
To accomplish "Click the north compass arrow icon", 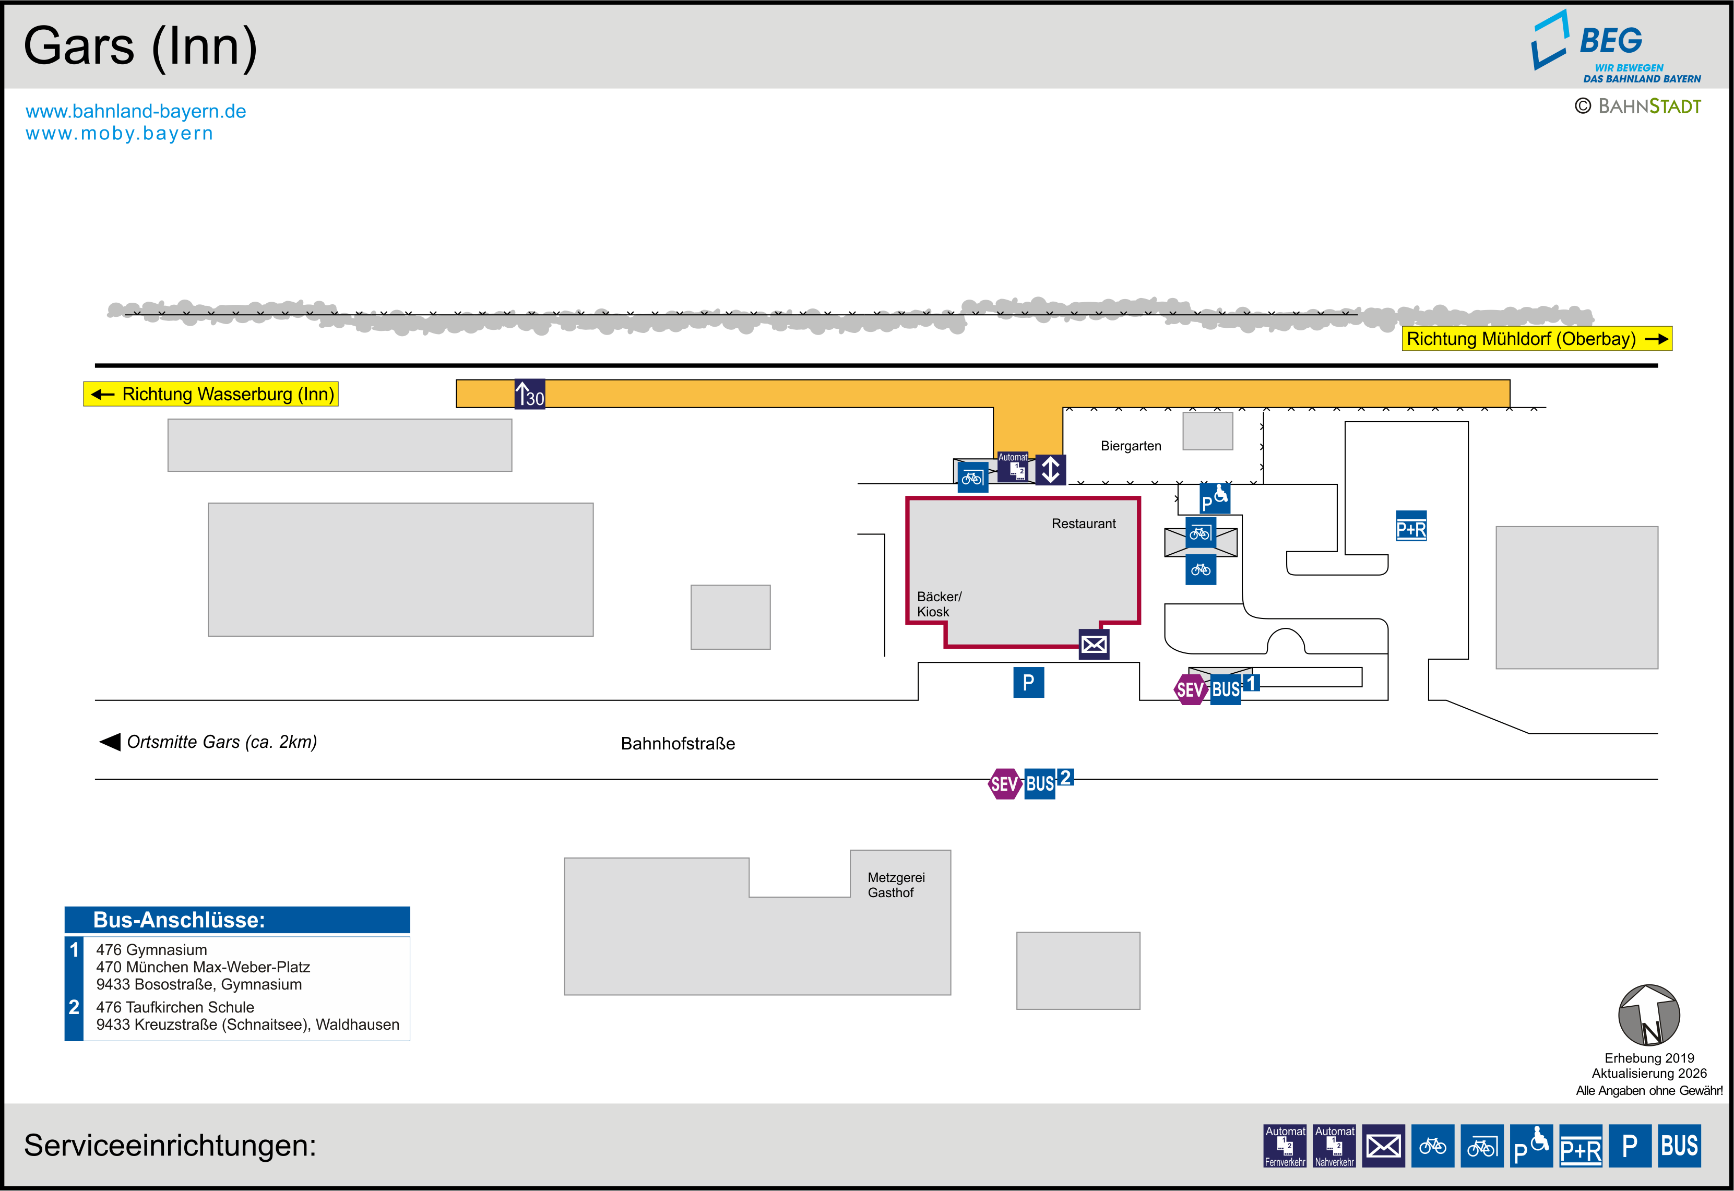I will pyautogui.click(x=1649, y=1015).
